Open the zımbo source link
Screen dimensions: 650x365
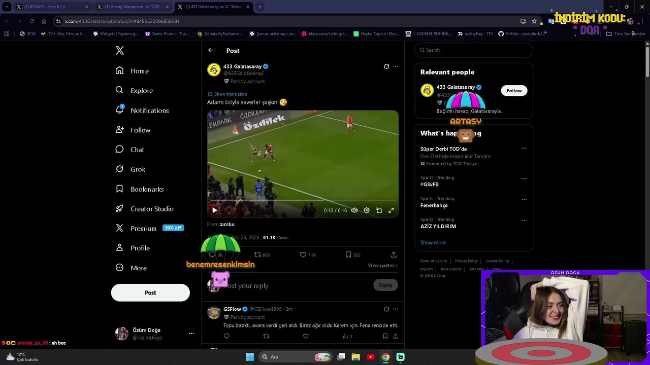(x=227, y=224)
